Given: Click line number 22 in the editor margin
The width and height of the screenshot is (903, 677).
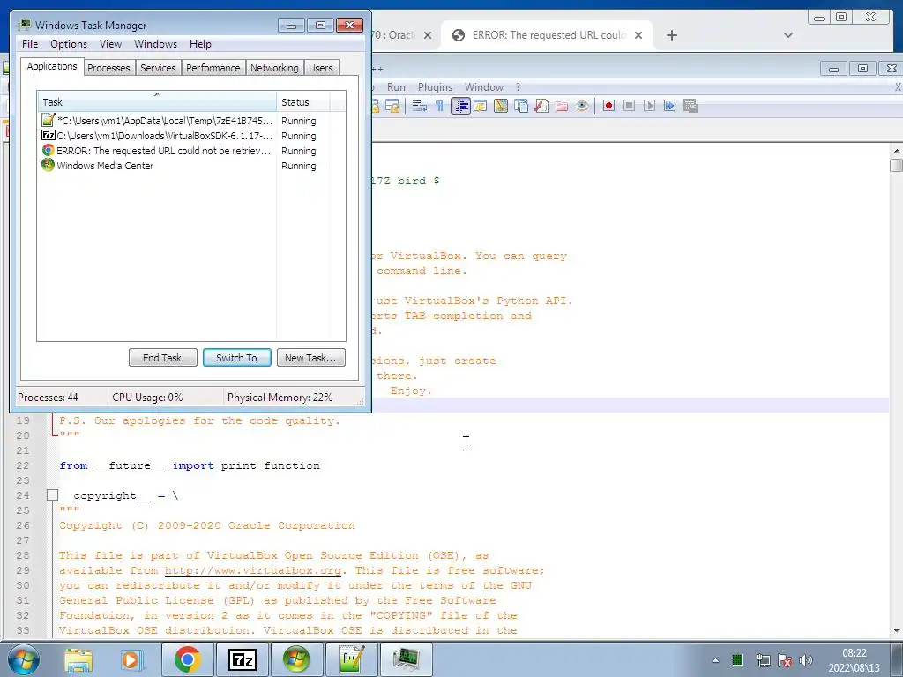Looking at the screenshot, I should click(x=22, y=465).
